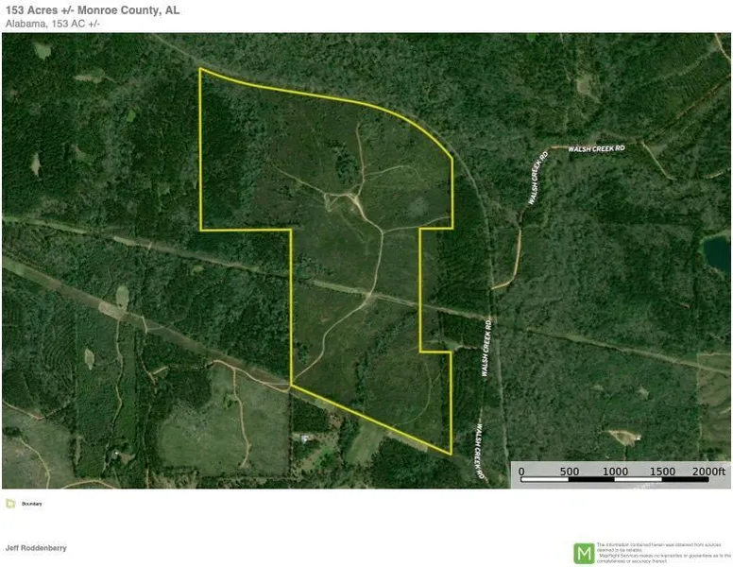Click the blue pond at the map's right edge

pos(717,251)
